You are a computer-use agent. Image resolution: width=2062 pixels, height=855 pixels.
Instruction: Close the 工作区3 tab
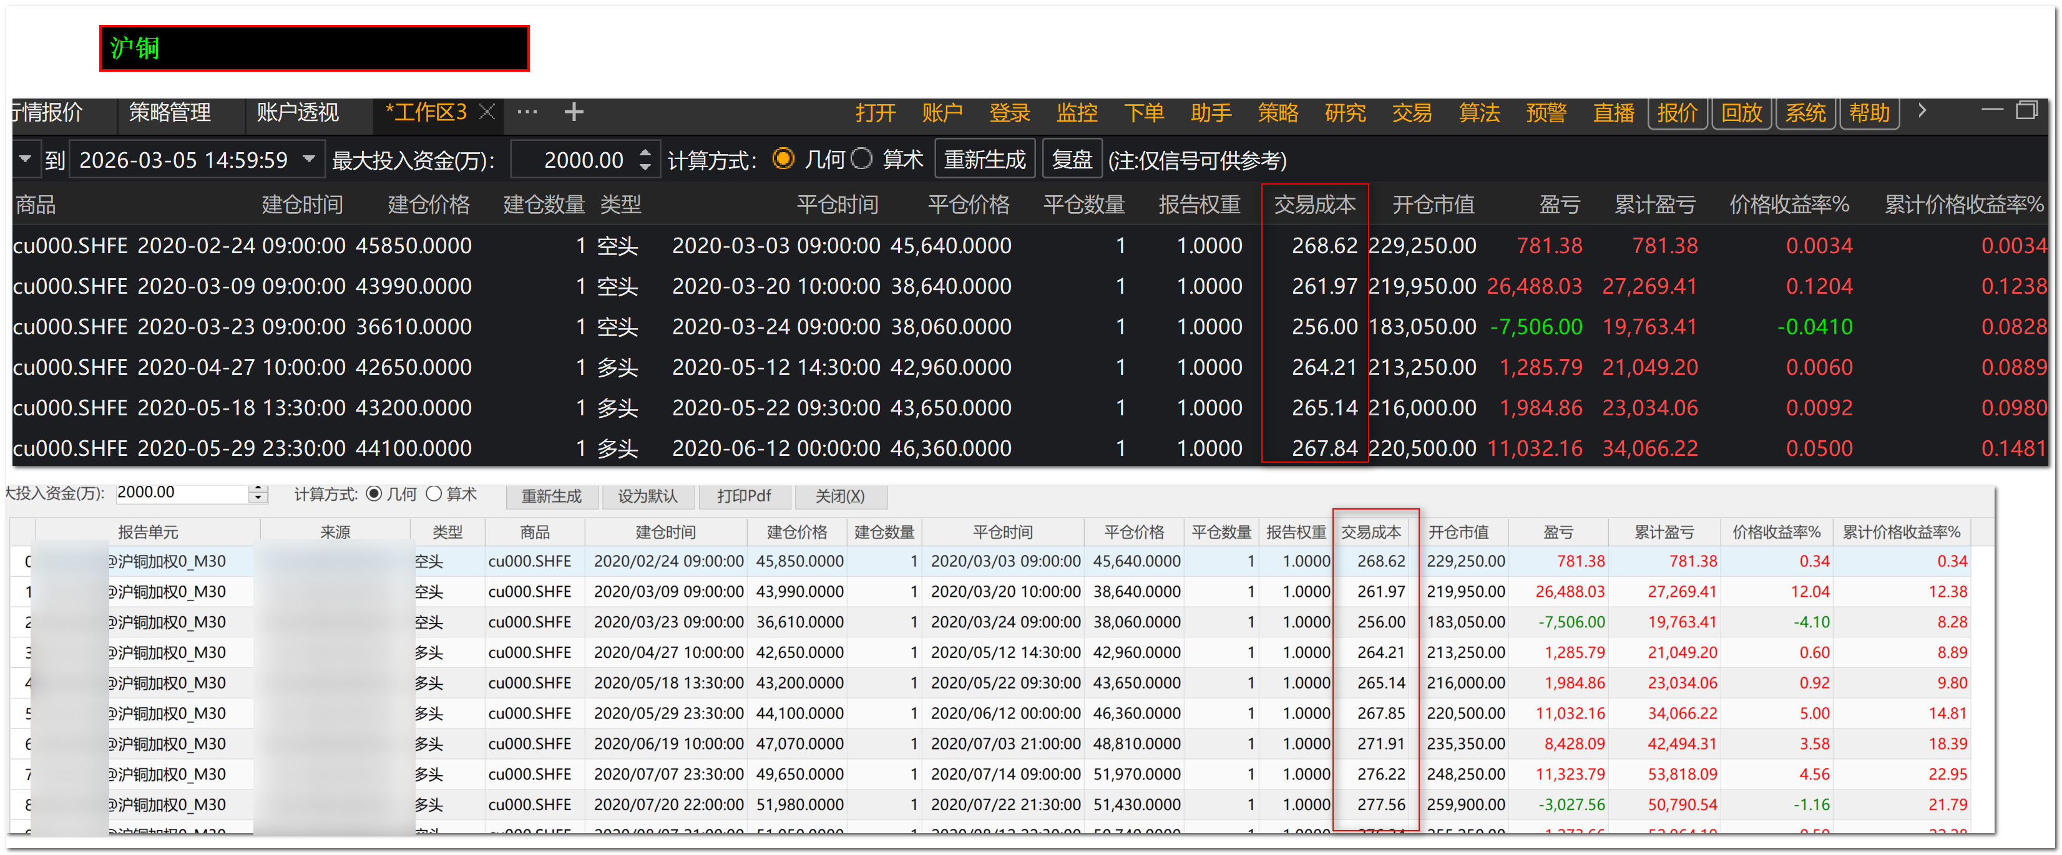tap(487, 112)
